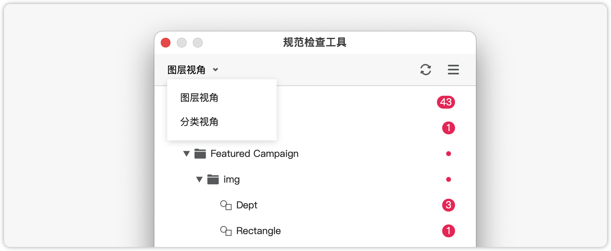The width and height of the screenshot is (611, 251).
Task: Select the Rectangle layer row
Action: (x=315, y=231)
